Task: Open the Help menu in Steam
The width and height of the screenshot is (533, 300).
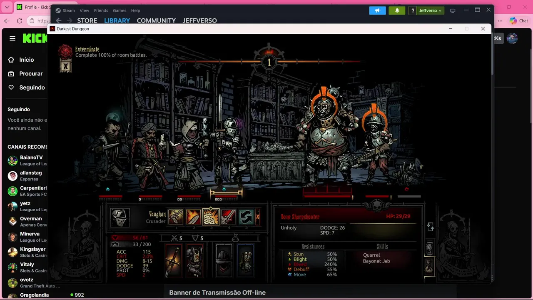Action: 136,10
